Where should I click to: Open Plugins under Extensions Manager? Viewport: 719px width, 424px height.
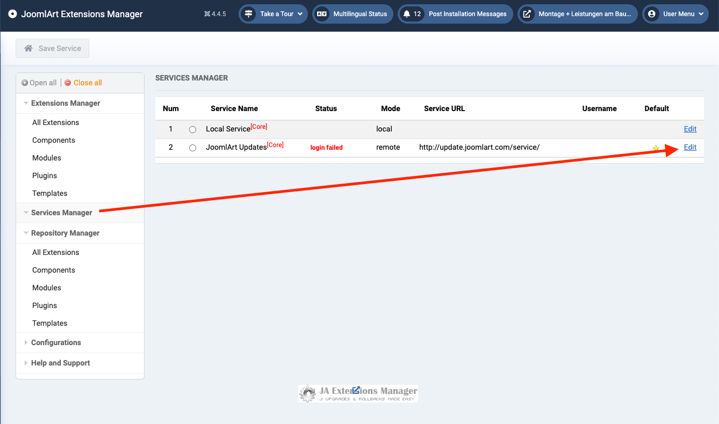[45, 176]
